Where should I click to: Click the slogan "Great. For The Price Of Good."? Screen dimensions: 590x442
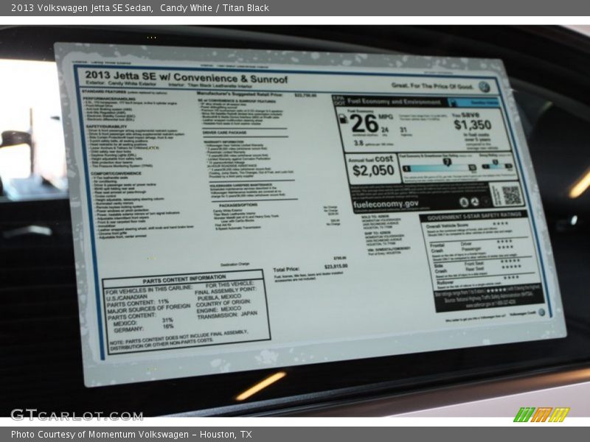[432, 85]
